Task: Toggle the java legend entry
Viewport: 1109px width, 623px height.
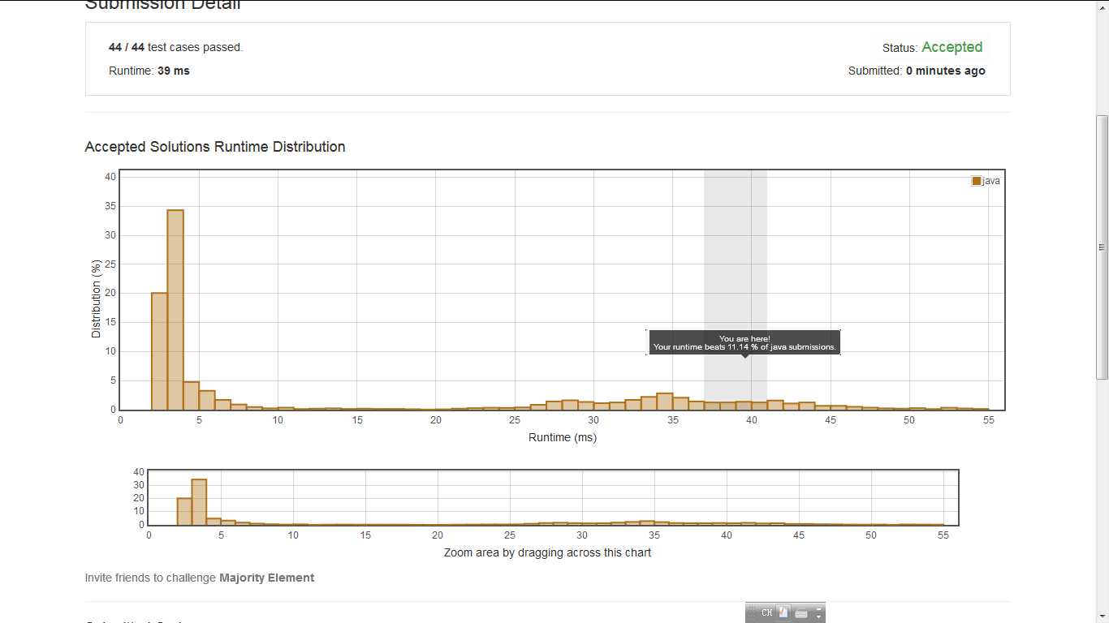Action: [x=986, y=181]
